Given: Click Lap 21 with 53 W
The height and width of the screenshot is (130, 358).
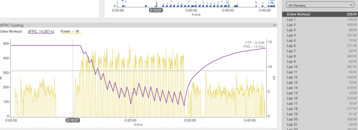Looking at the screenshot, I should [x=320, y=124].
